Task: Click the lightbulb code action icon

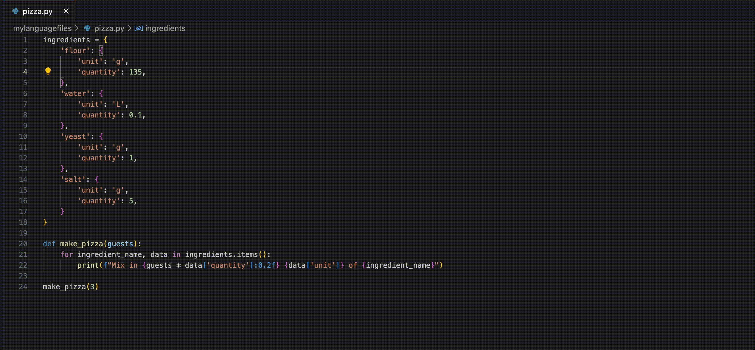Action: click(48, 71)
